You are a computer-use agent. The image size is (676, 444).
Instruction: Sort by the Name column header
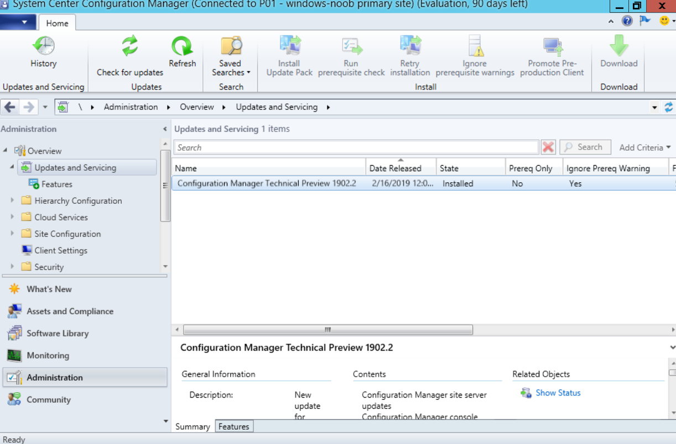(269, 168)
